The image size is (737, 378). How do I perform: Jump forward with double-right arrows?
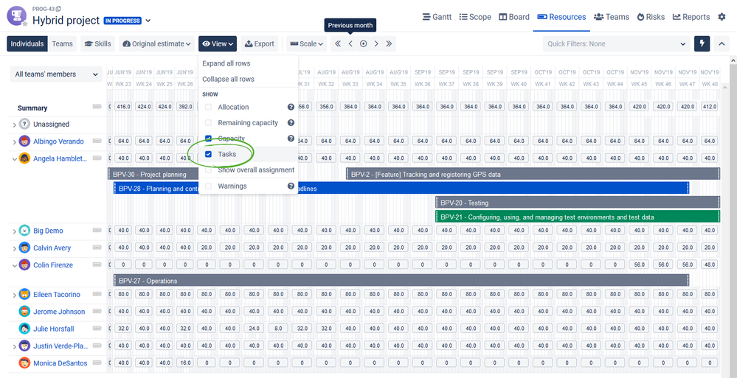[x=390, y=43]
